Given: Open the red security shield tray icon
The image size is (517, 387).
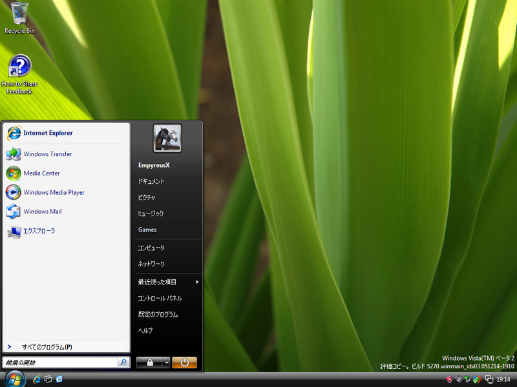Looking at the screenshot, I should pyautogui.click(x=449, y=379).
